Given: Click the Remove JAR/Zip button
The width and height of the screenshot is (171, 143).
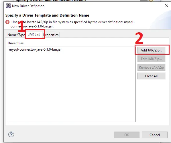Looking at the screenshot, I should (x=151, y=67).
